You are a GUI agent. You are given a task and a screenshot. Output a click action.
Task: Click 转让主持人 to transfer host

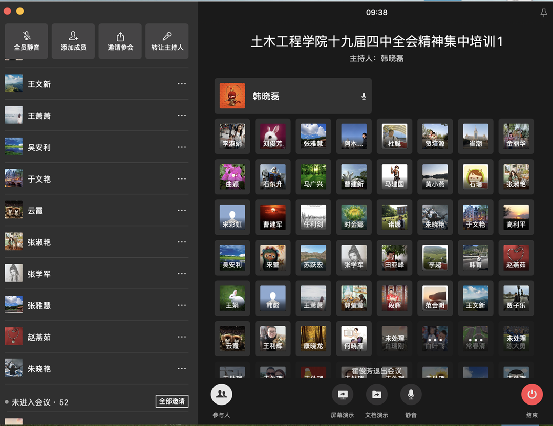[x=167, y=36]
